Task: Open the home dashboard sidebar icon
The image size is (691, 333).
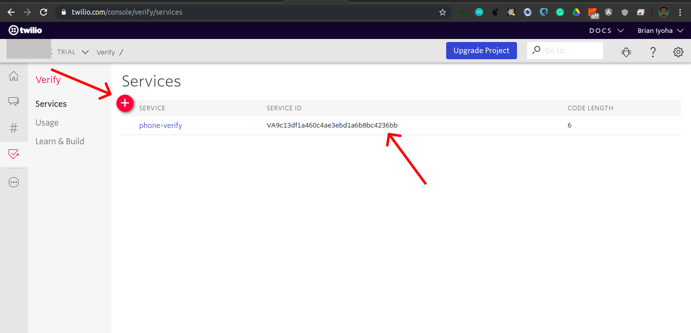Action: (x=14, y=76)
